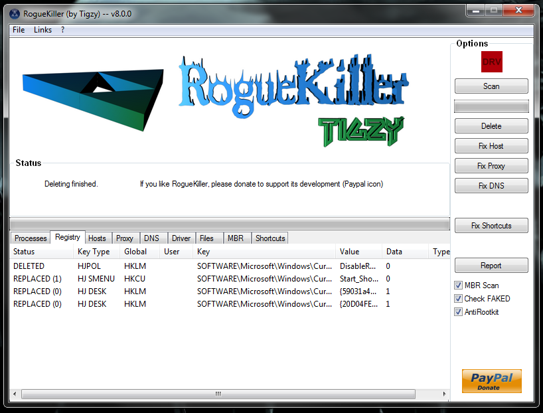Switch to the Processes tab
Viewport: 543px width, 413px height.
tap(31, 238)
